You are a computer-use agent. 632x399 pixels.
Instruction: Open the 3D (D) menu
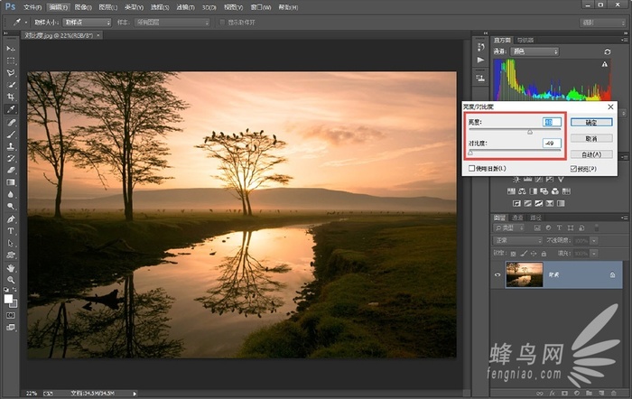(209, 7)
